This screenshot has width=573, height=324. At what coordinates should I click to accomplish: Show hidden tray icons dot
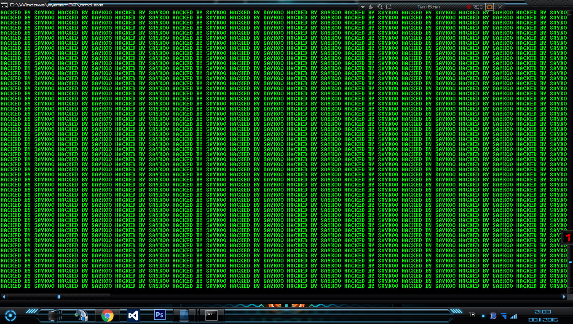click(x=483, y=316)
